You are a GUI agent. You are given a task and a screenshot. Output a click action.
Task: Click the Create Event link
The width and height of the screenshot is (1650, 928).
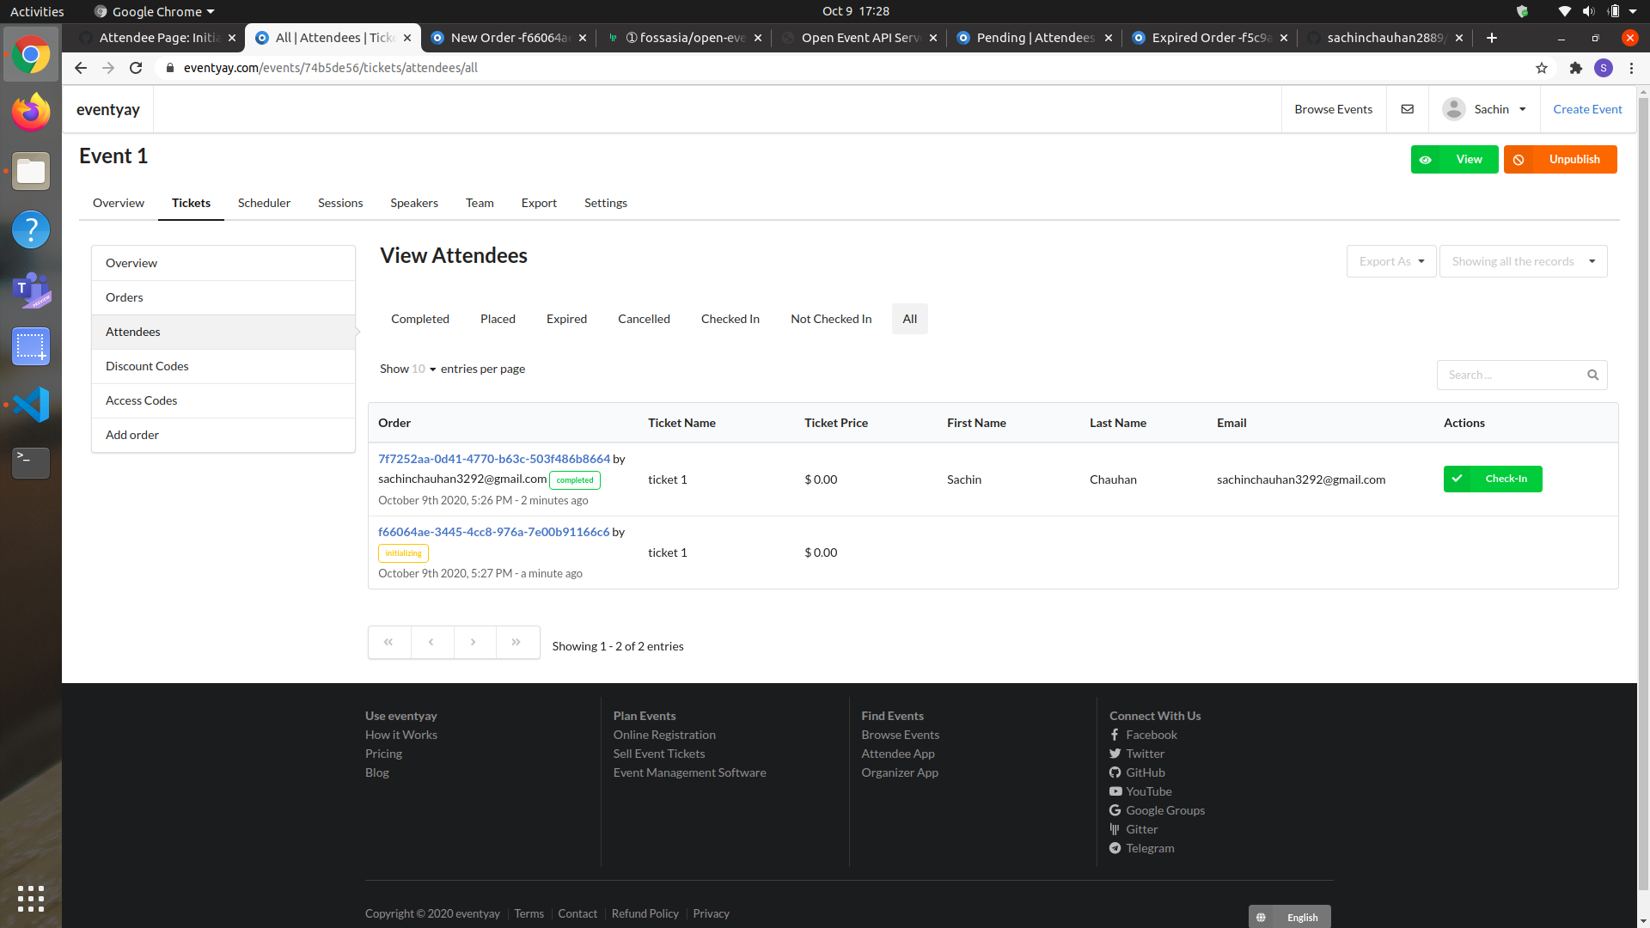point(1587,109)
